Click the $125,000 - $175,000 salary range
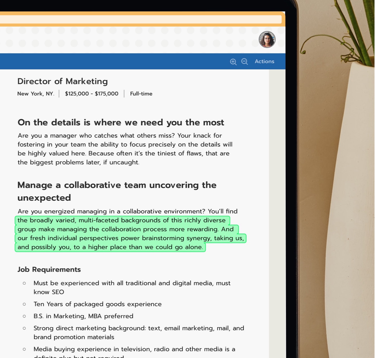Viewport: 375px width, 358px height. pos(91,94)
